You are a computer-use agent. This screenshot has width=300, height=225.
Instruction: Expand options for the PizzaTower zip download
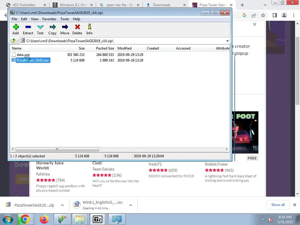click(62, 205)
